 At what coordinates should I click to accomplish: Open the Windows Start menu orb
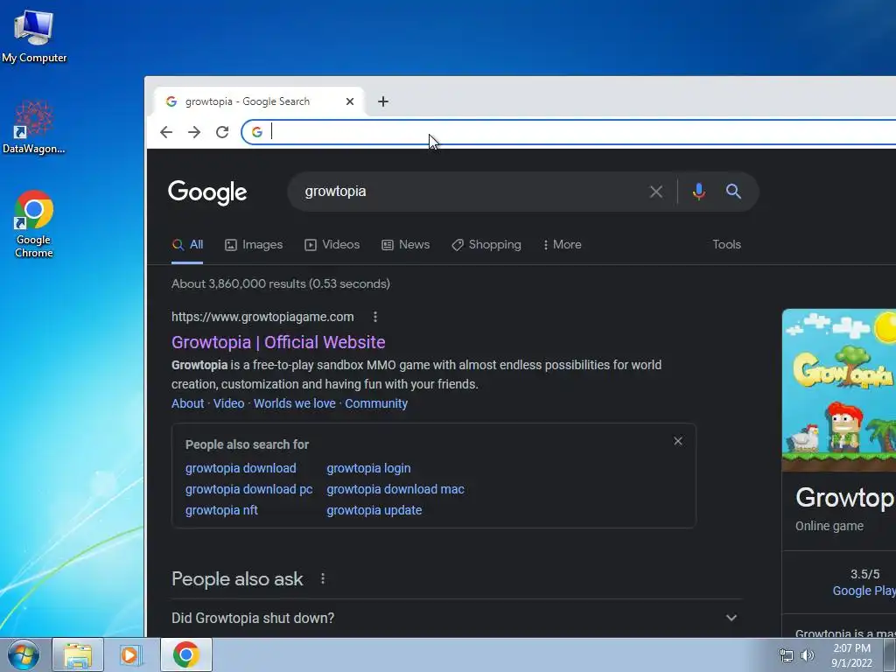[23, 654]
